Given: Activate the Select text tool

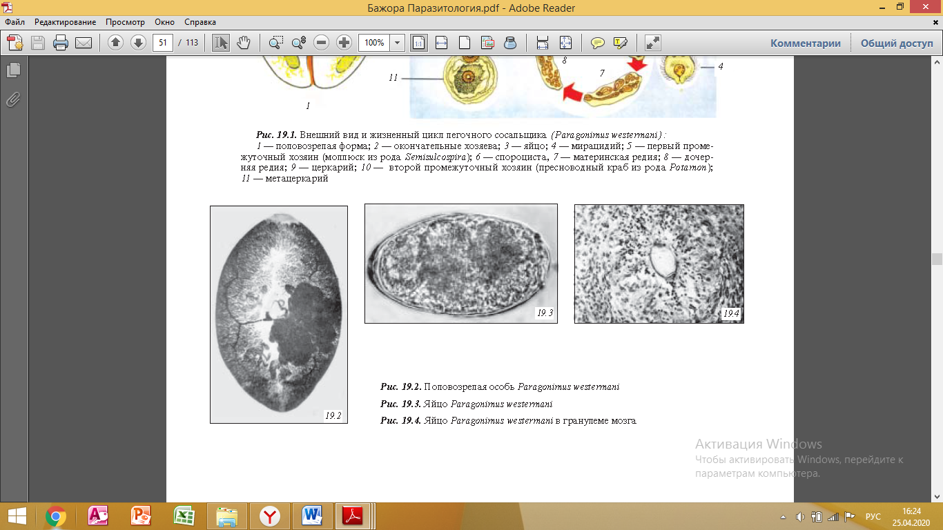Looking at the screenshot, I should (221, 43).
